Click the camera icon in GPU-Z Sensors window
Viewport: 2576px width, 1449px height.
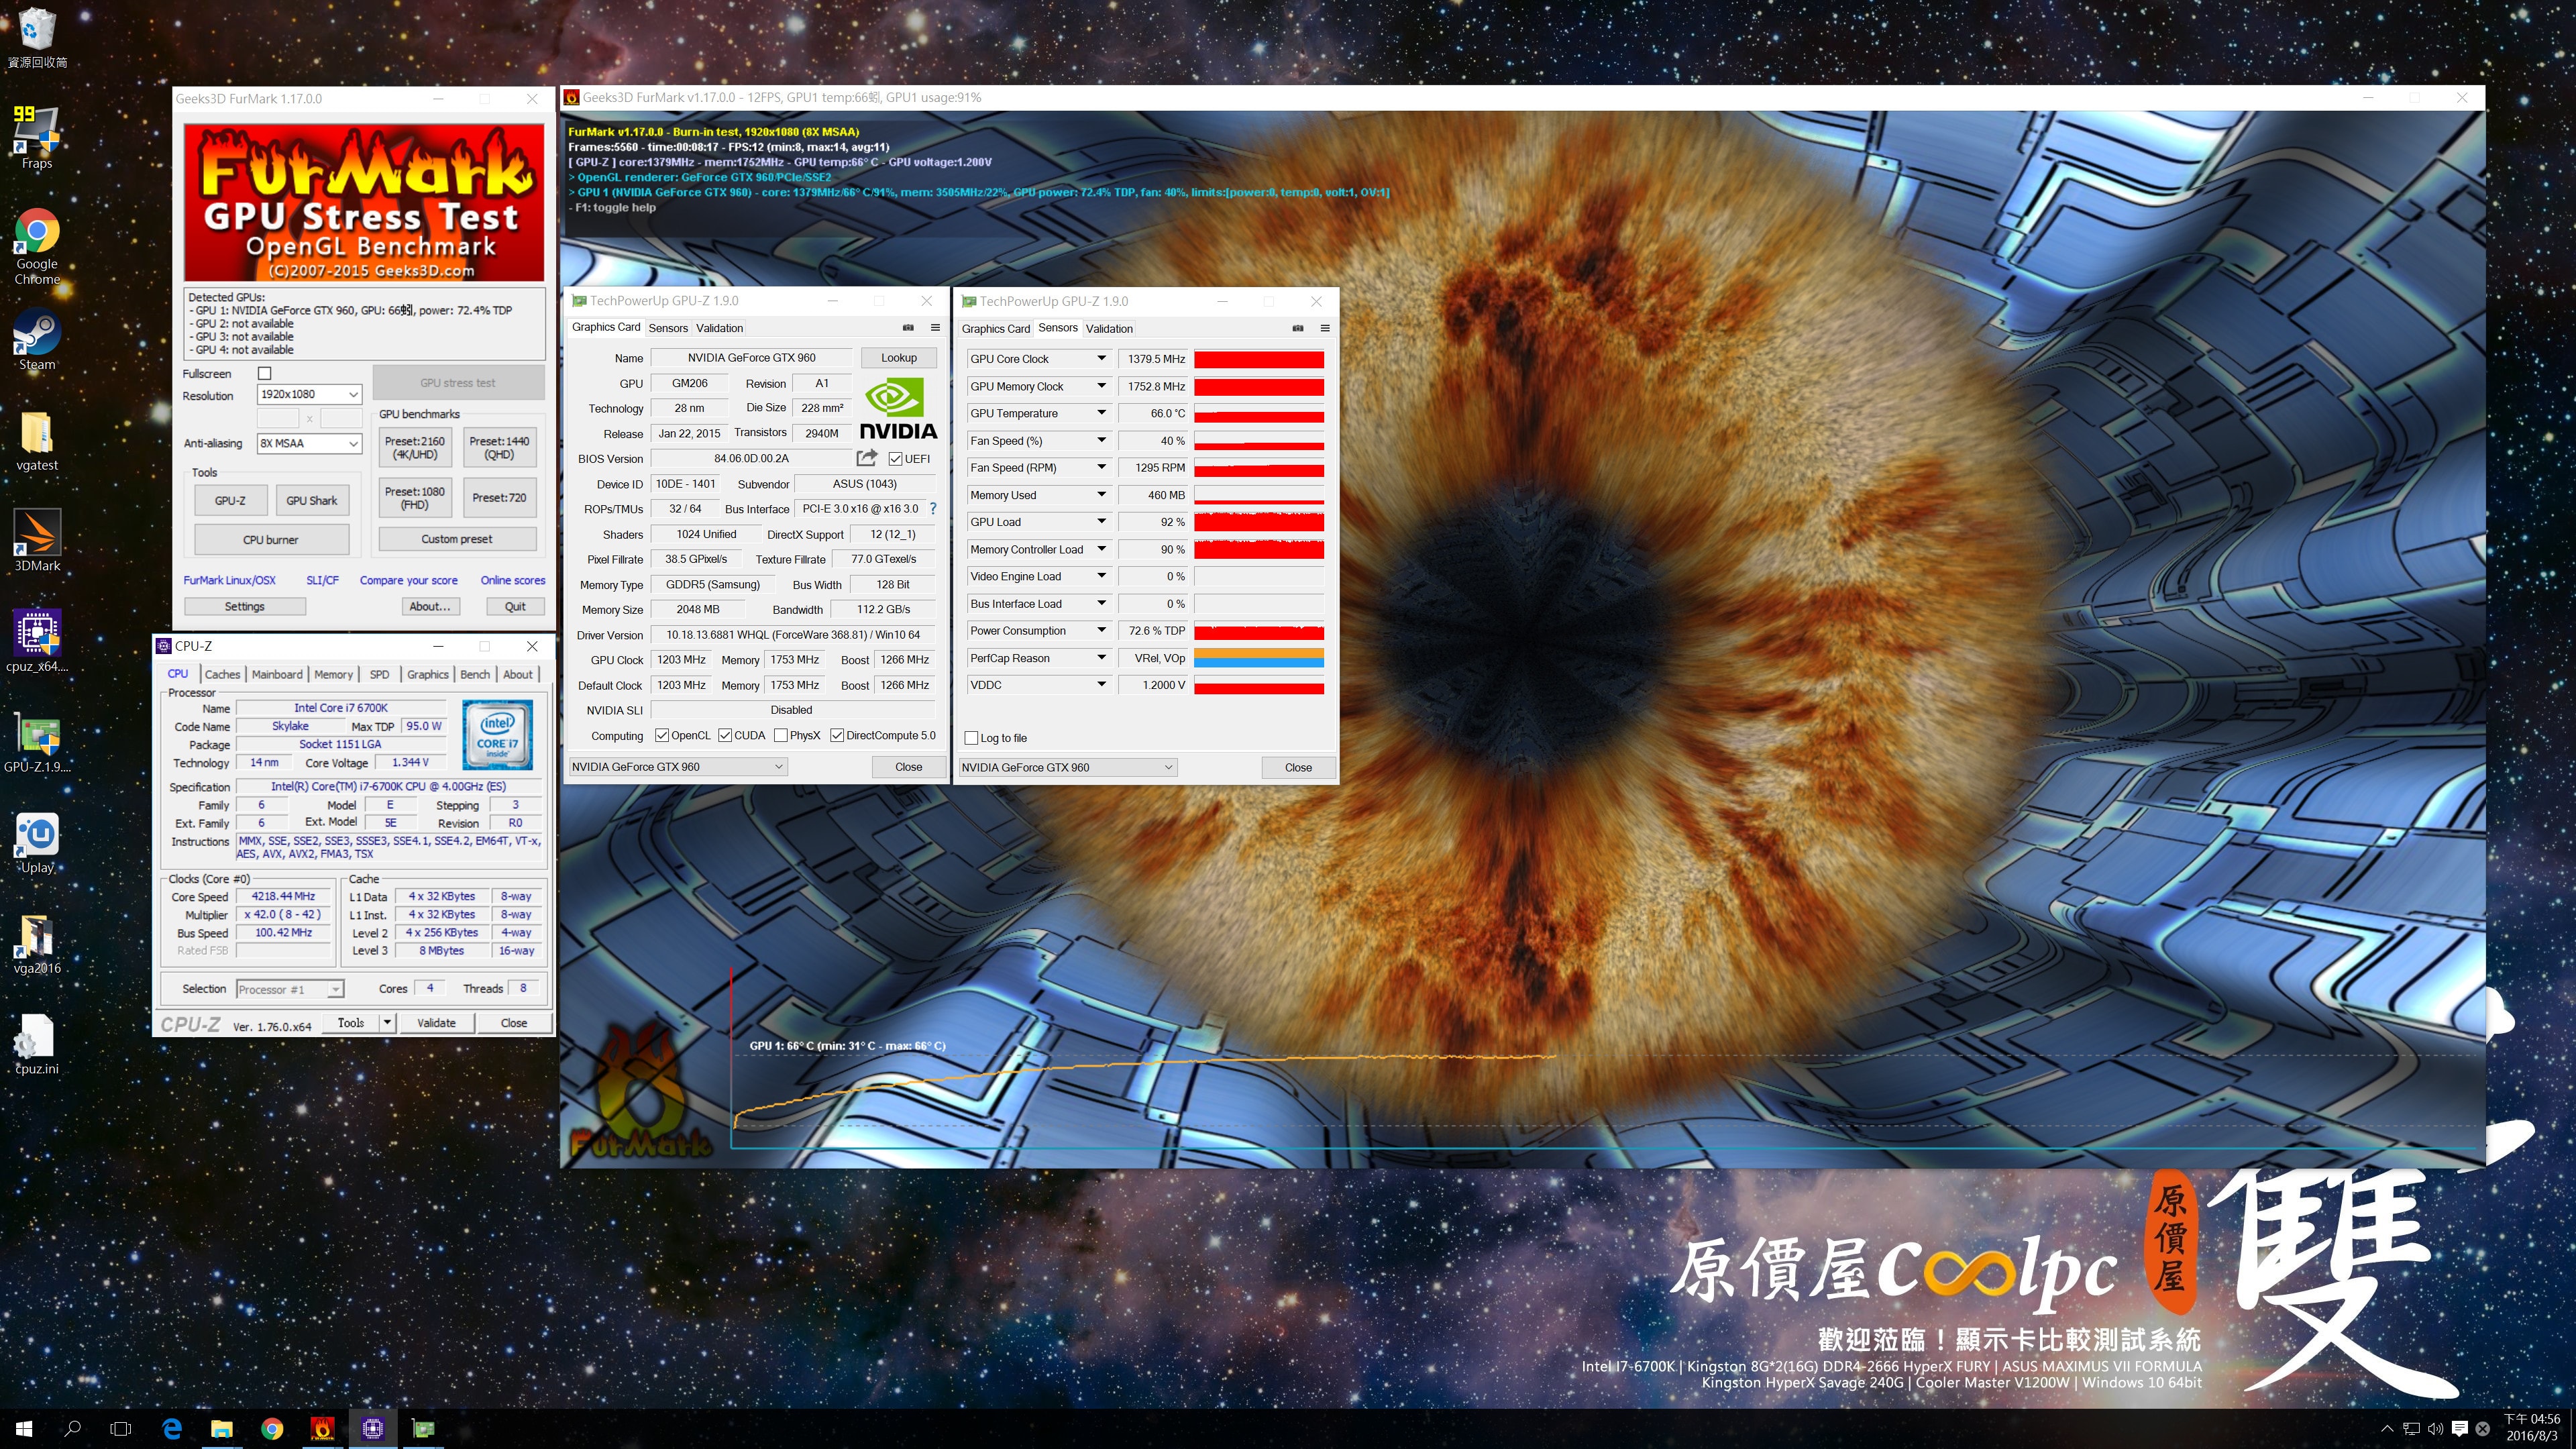(1297, 328)
